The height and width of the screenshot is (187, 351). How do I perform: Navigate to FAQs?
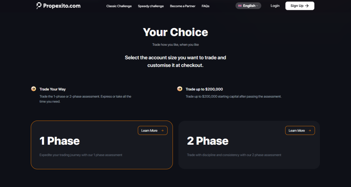[x=206, y=6]
